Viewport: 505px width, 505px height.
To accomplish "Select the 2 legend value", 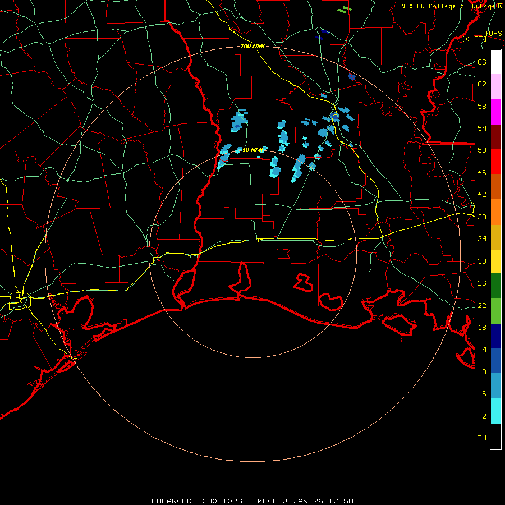I will coord(484,416).
